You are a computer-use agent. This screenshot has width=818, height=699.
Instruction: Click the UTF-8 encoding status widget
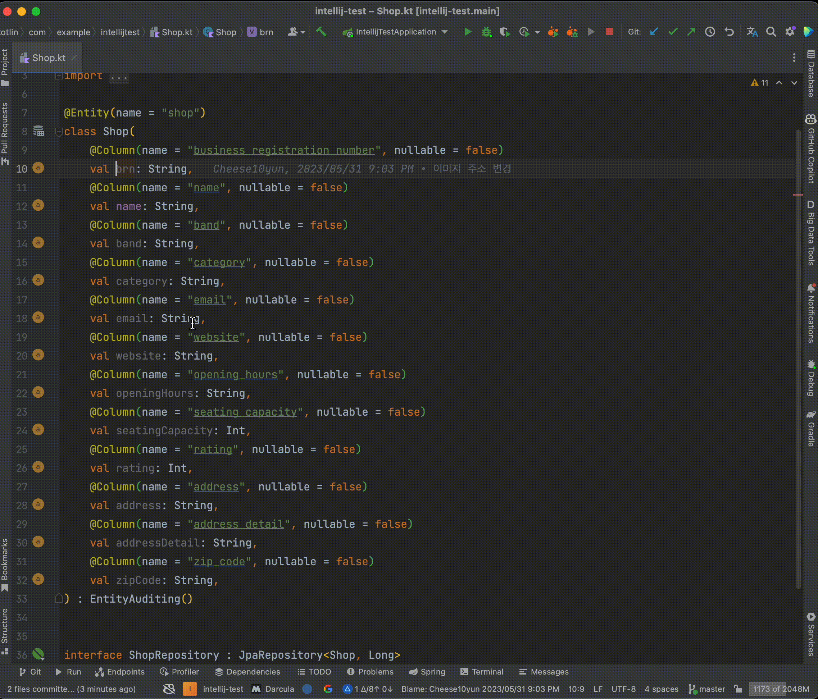(x=623, y=689)
